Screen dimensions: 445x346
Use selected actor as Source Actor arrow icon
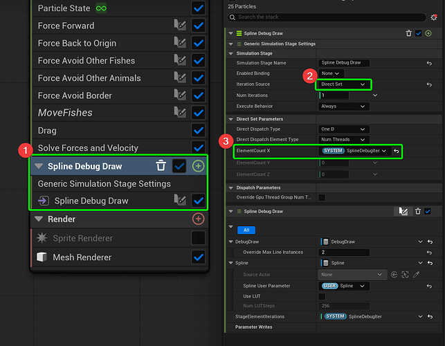click(x=394, y=275)
